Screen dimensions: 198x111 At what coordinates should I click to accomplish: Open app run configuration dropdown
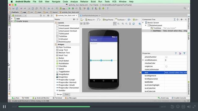point(63,8)
